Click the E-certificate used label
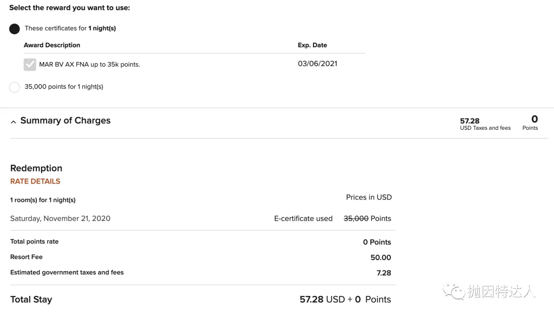This screenshot has width=554, height=316. pos(304,219)
